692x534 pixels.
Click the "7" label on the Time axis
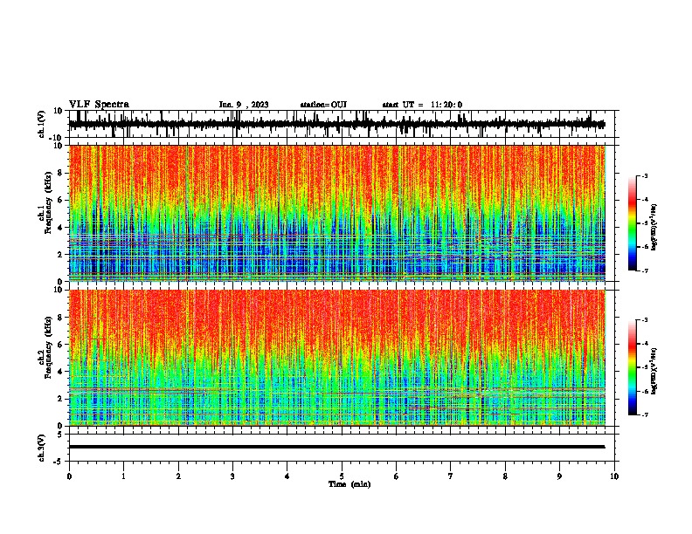[x=451, y=476]
